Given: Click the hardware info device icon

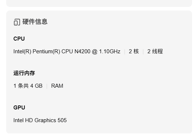Looking at the screenshot, I should coord(17,22).
